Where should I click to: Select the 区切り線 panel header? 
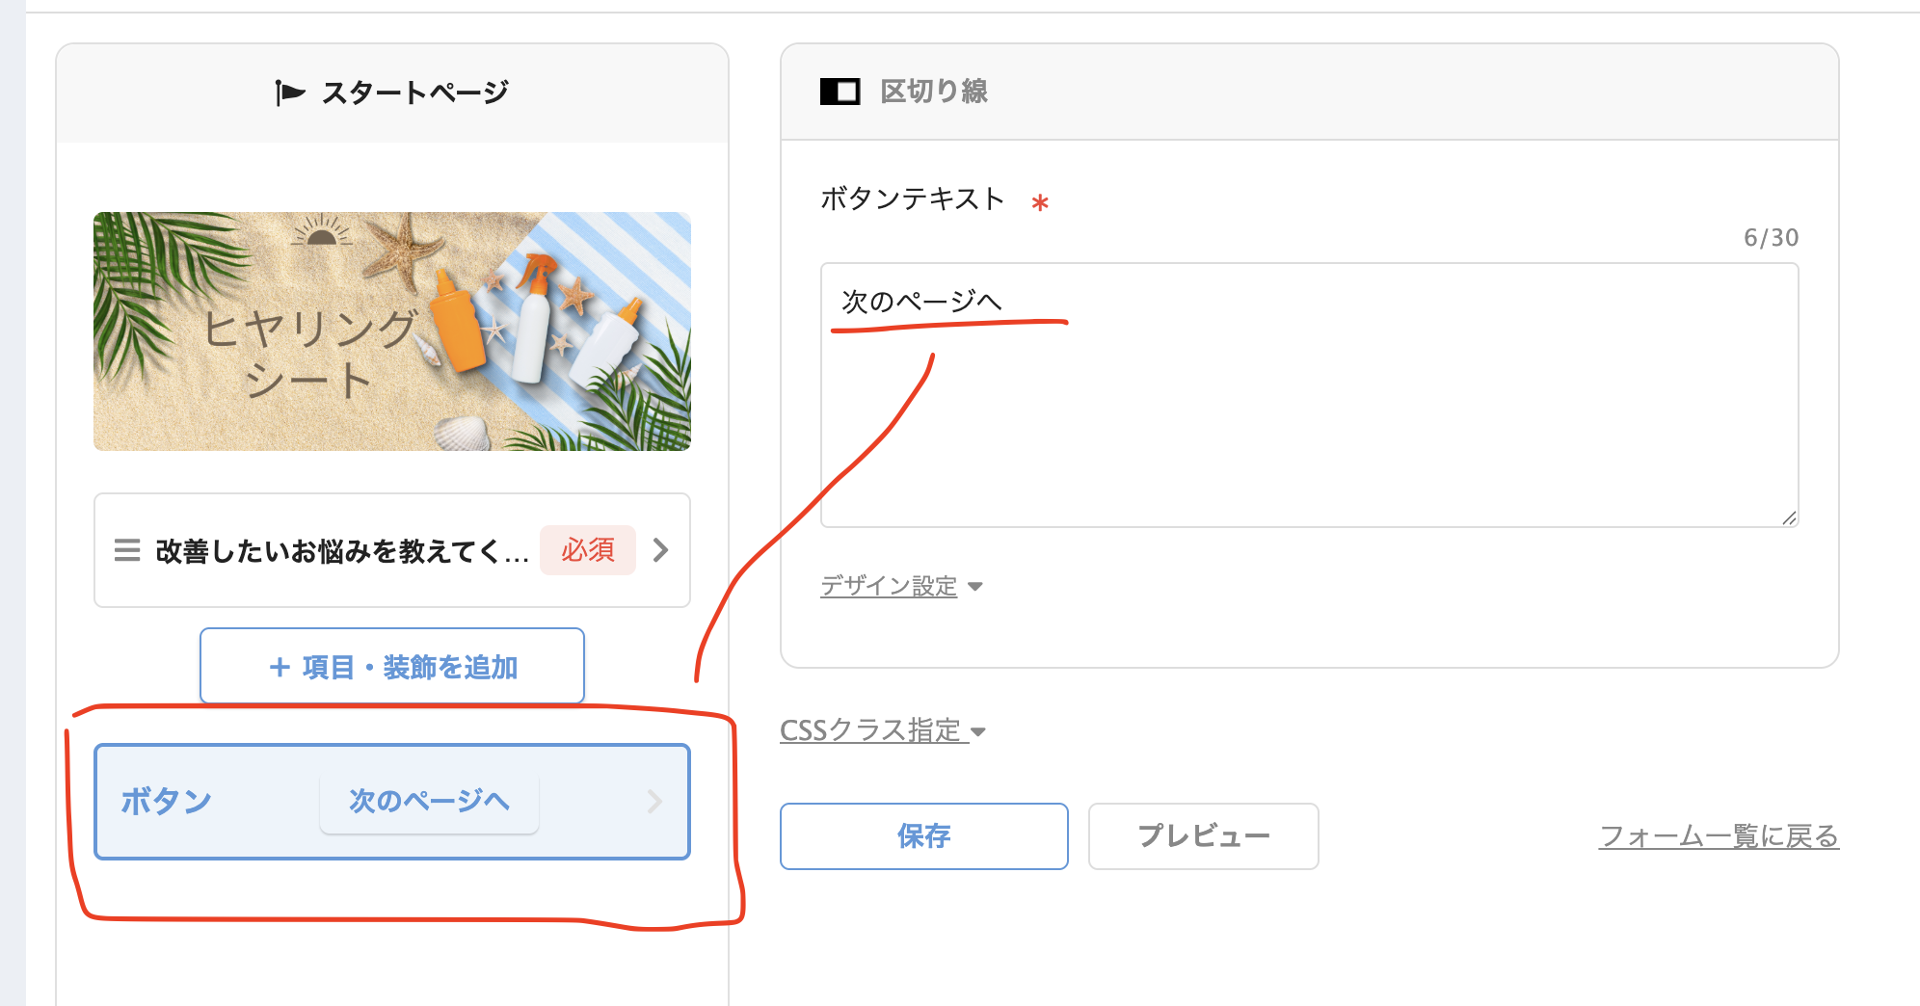(x=1310, y=92)
